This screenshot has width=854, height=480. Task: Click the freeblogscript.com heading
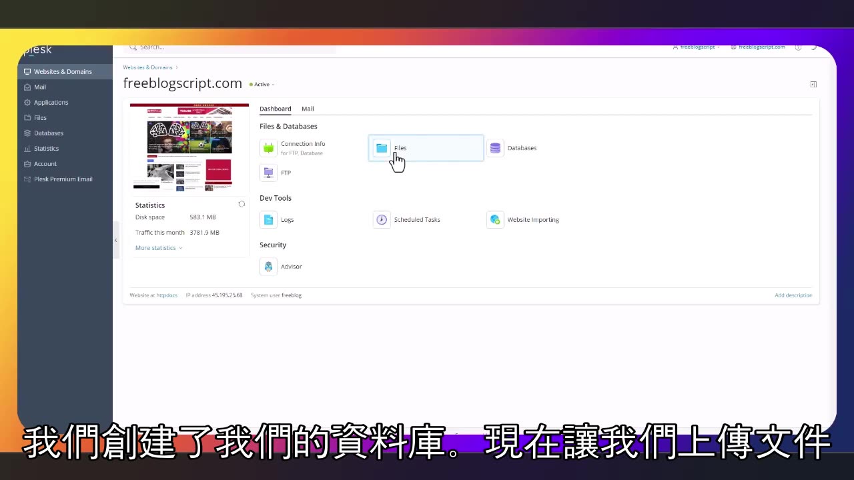(182, 83)
